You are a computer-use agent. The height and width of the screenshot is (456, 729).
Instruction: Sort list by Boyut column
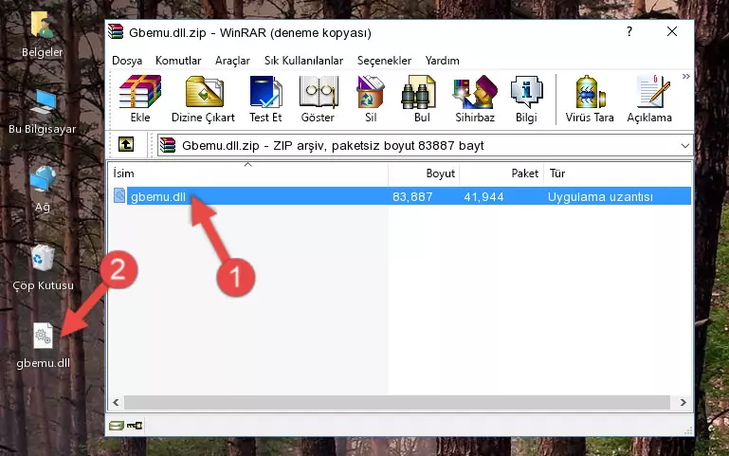pos(424,173)
